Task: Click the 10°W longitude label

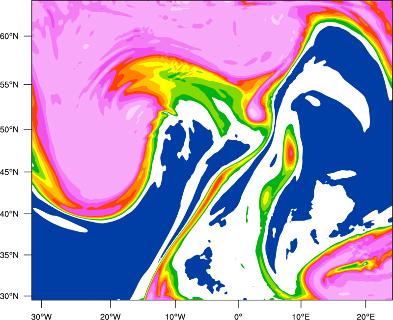Action: (175, 317)
